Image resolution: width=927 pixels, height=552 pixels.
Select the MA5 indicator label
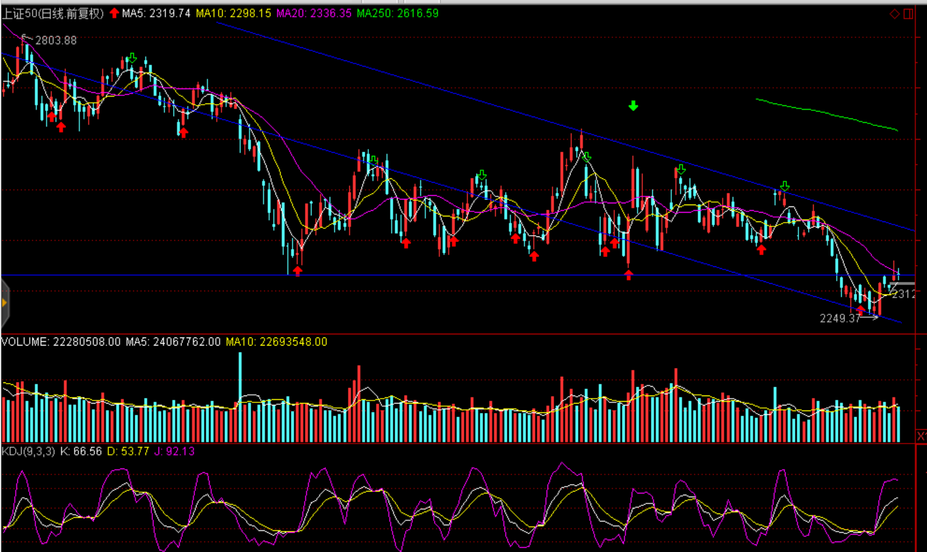click(156, 13)
